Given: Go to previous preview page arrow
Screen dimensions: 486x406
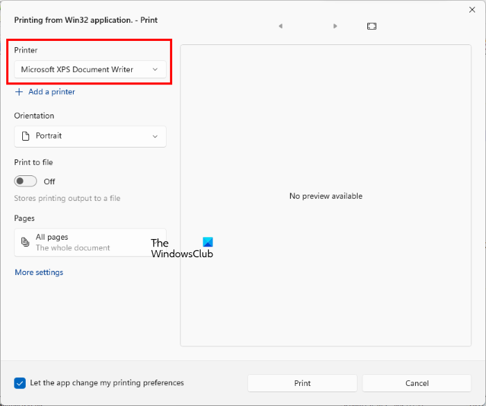Looking at the screenshot, I should point(280,26).
